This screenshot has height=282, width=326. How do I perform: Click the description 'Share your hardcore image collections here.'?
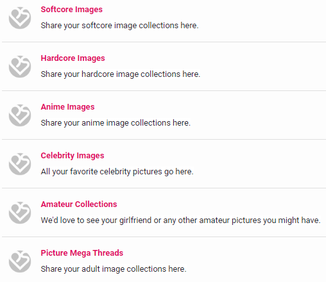(121, 74)
